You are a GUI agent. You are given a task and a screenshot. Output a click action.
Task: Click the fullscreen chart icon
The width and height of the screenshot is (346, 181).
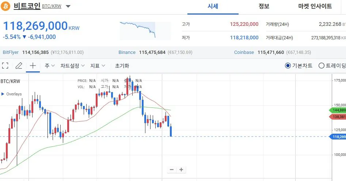[x=5, y=66]
